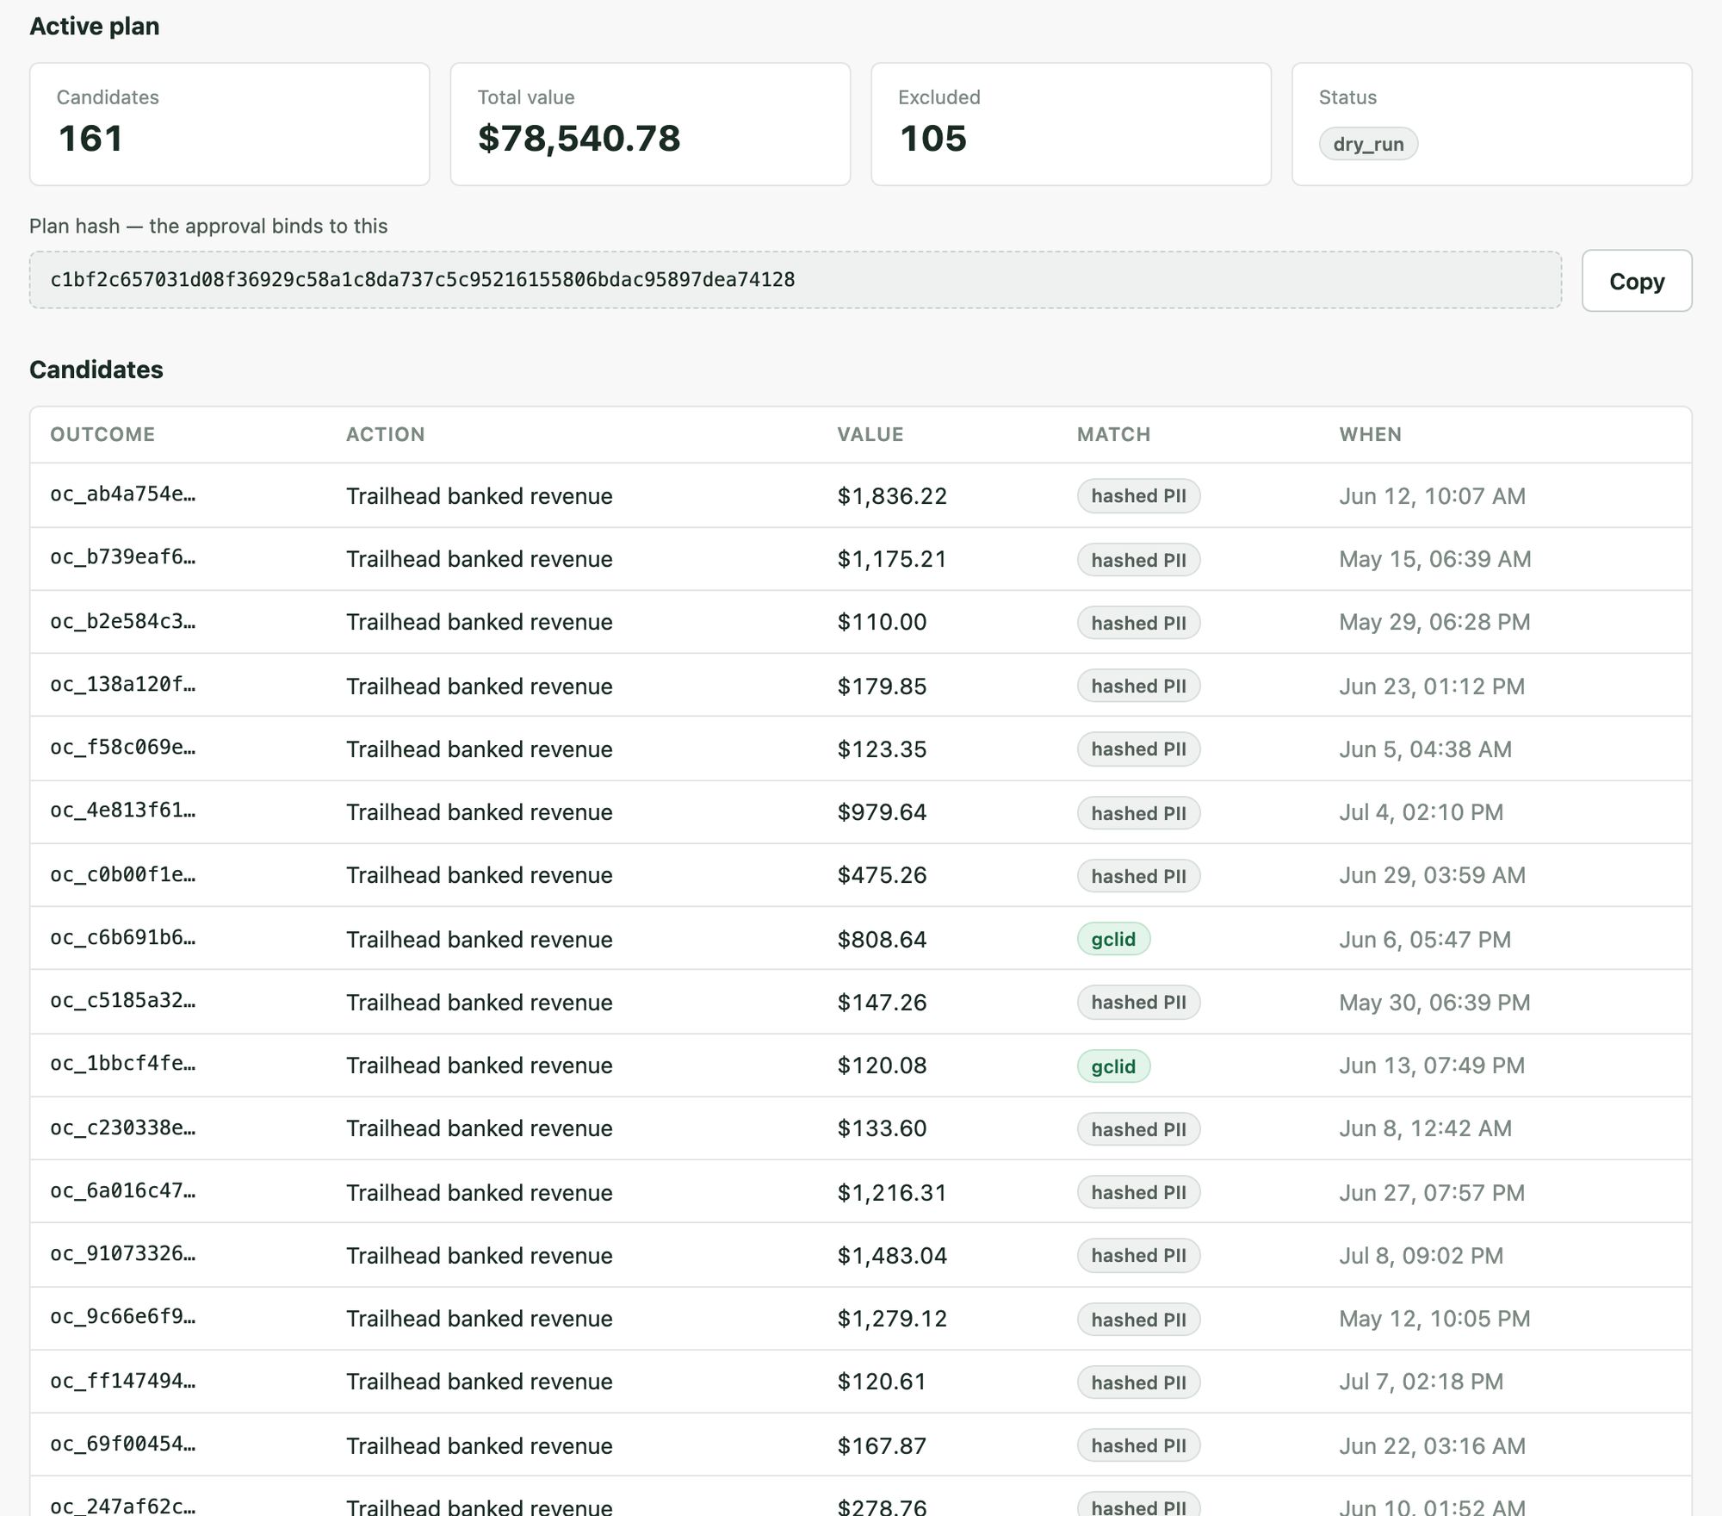Click the $1,836.22 value cell

coord(892,496)
